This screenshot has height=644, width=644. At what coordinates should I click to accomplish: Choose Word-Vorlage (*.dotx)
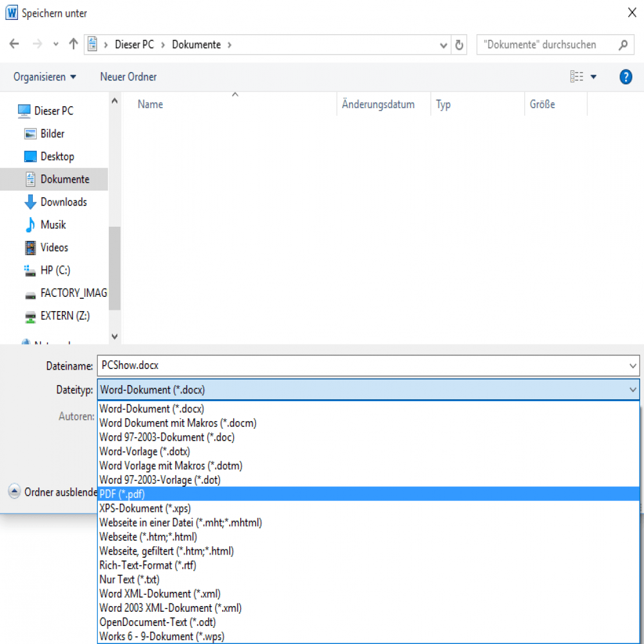pyautogui.click(x=368, y=451)
